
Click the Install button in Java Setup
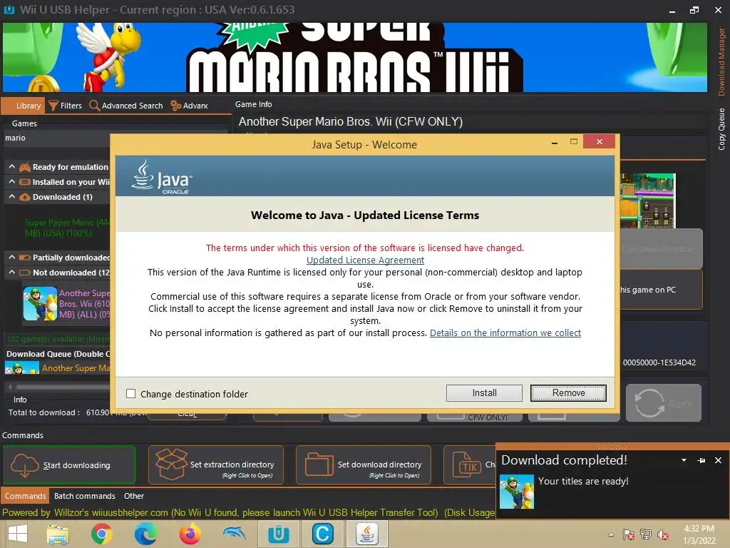coord(484,393)
